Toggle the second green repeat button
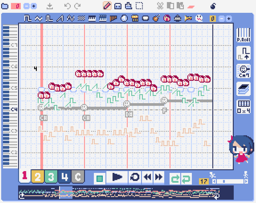Screen dimensions: 256x203 click(x=186, y=178)
